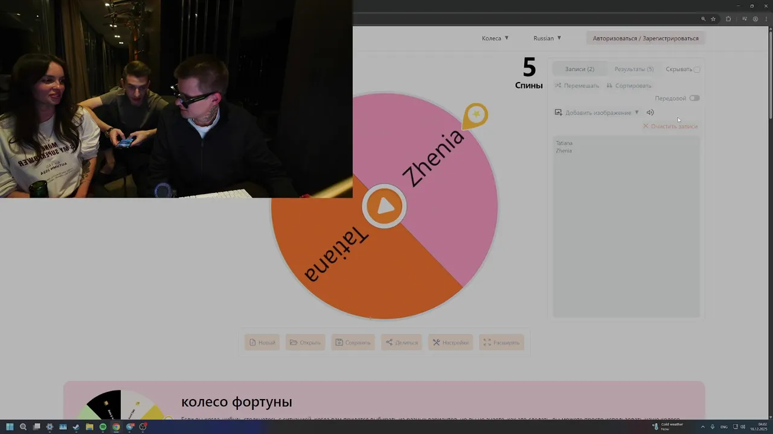Open the Russian language dropdown
773x434 pixels.
coord(547,38)
